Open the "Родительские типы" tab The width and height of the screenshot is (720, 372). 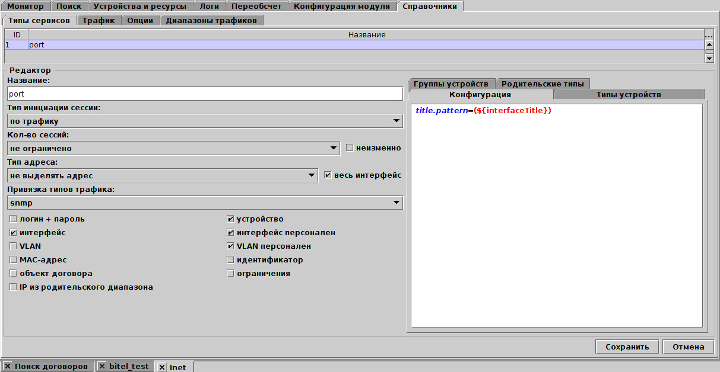click(x=543, y=83)
